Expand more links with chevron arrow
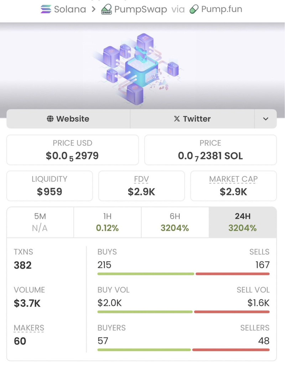The image size is (285, 368). [265, 119]
